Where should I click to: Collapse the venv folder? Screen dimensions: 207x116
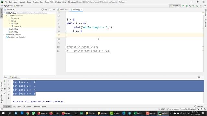point(7,16)
